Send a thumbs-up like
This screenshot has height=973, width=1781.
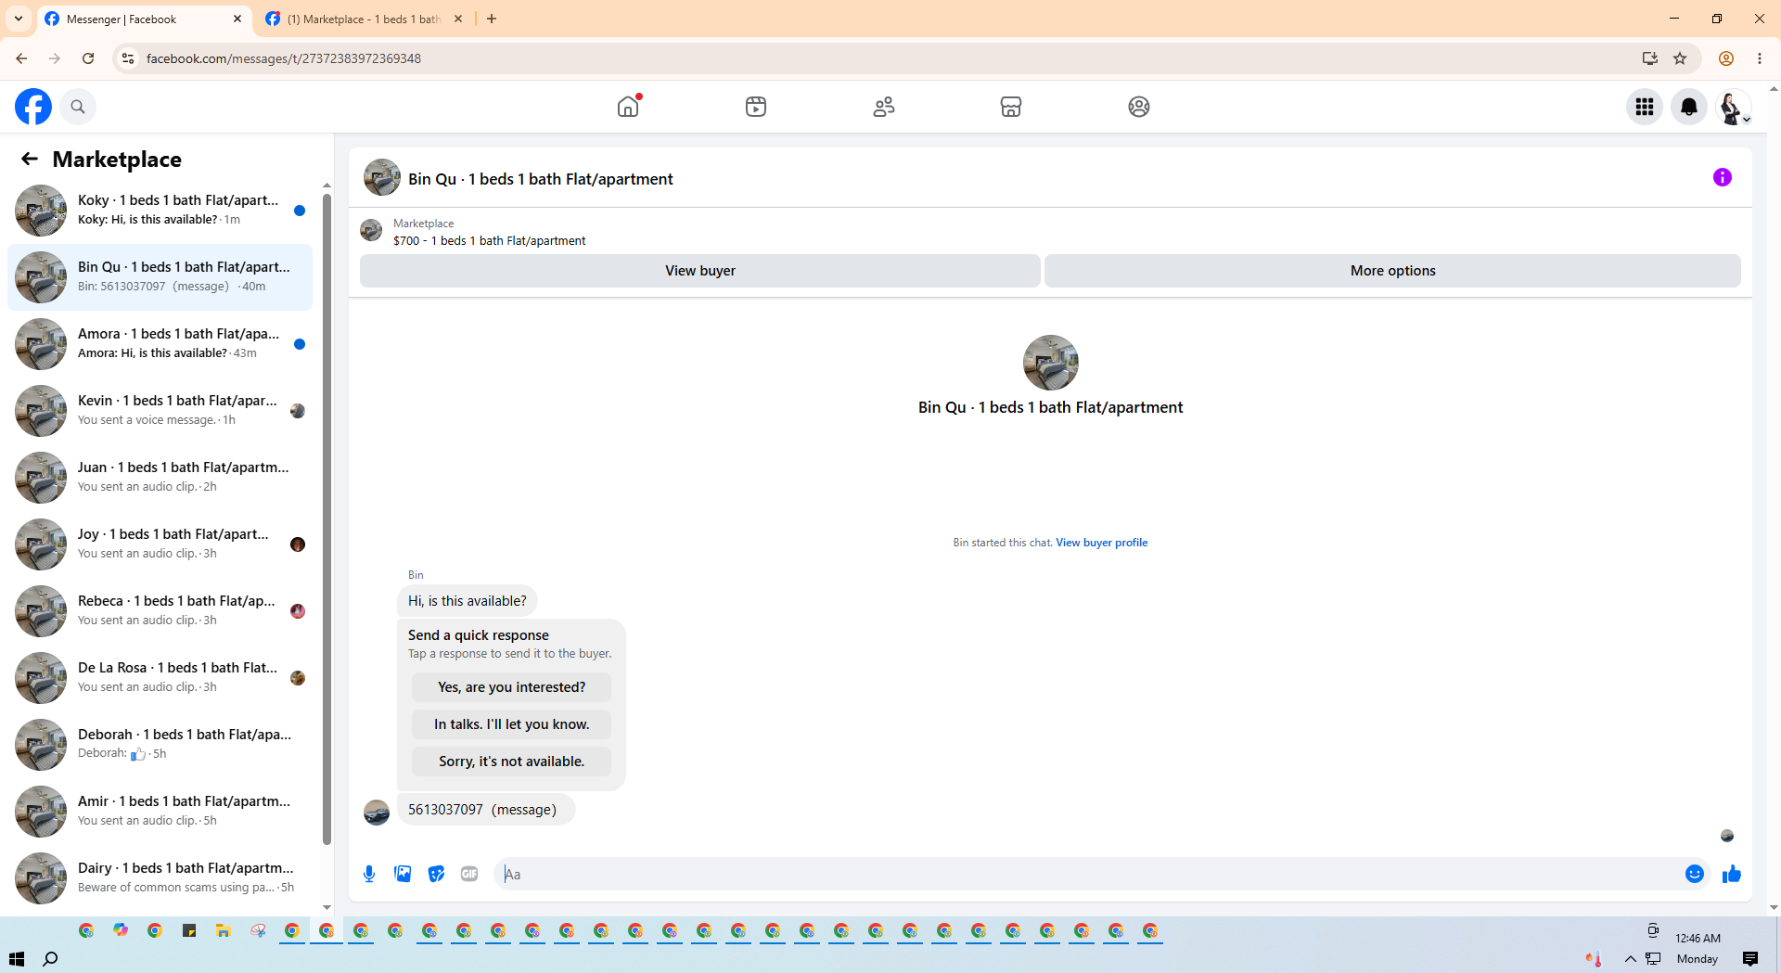coord(1732,874)
